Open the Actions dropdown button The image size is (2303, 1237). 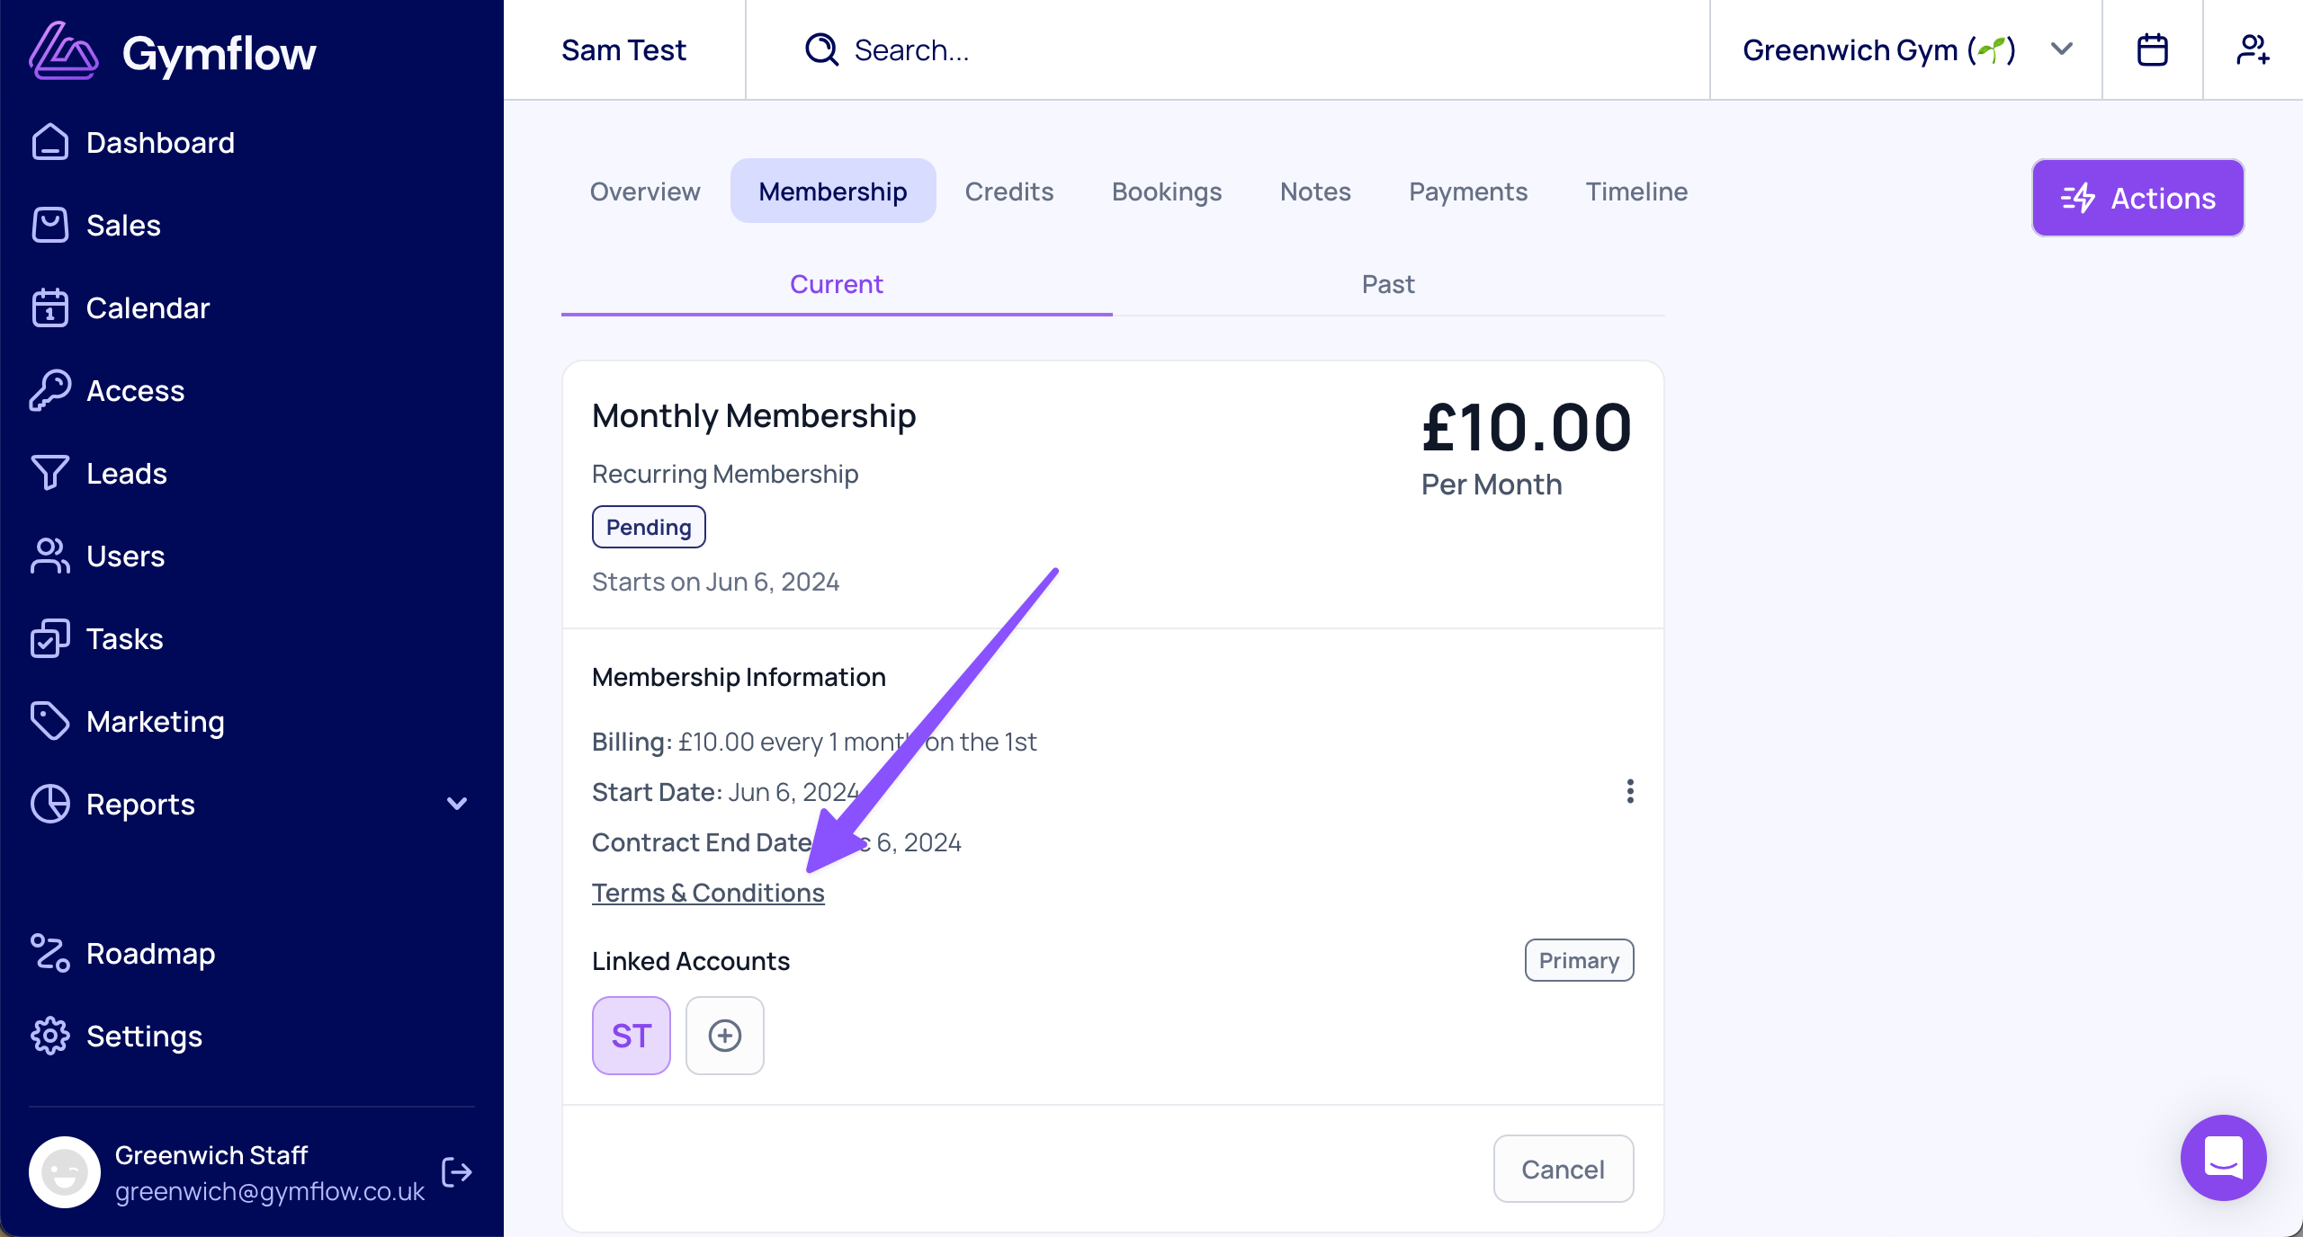click(x=2137, y=199)
